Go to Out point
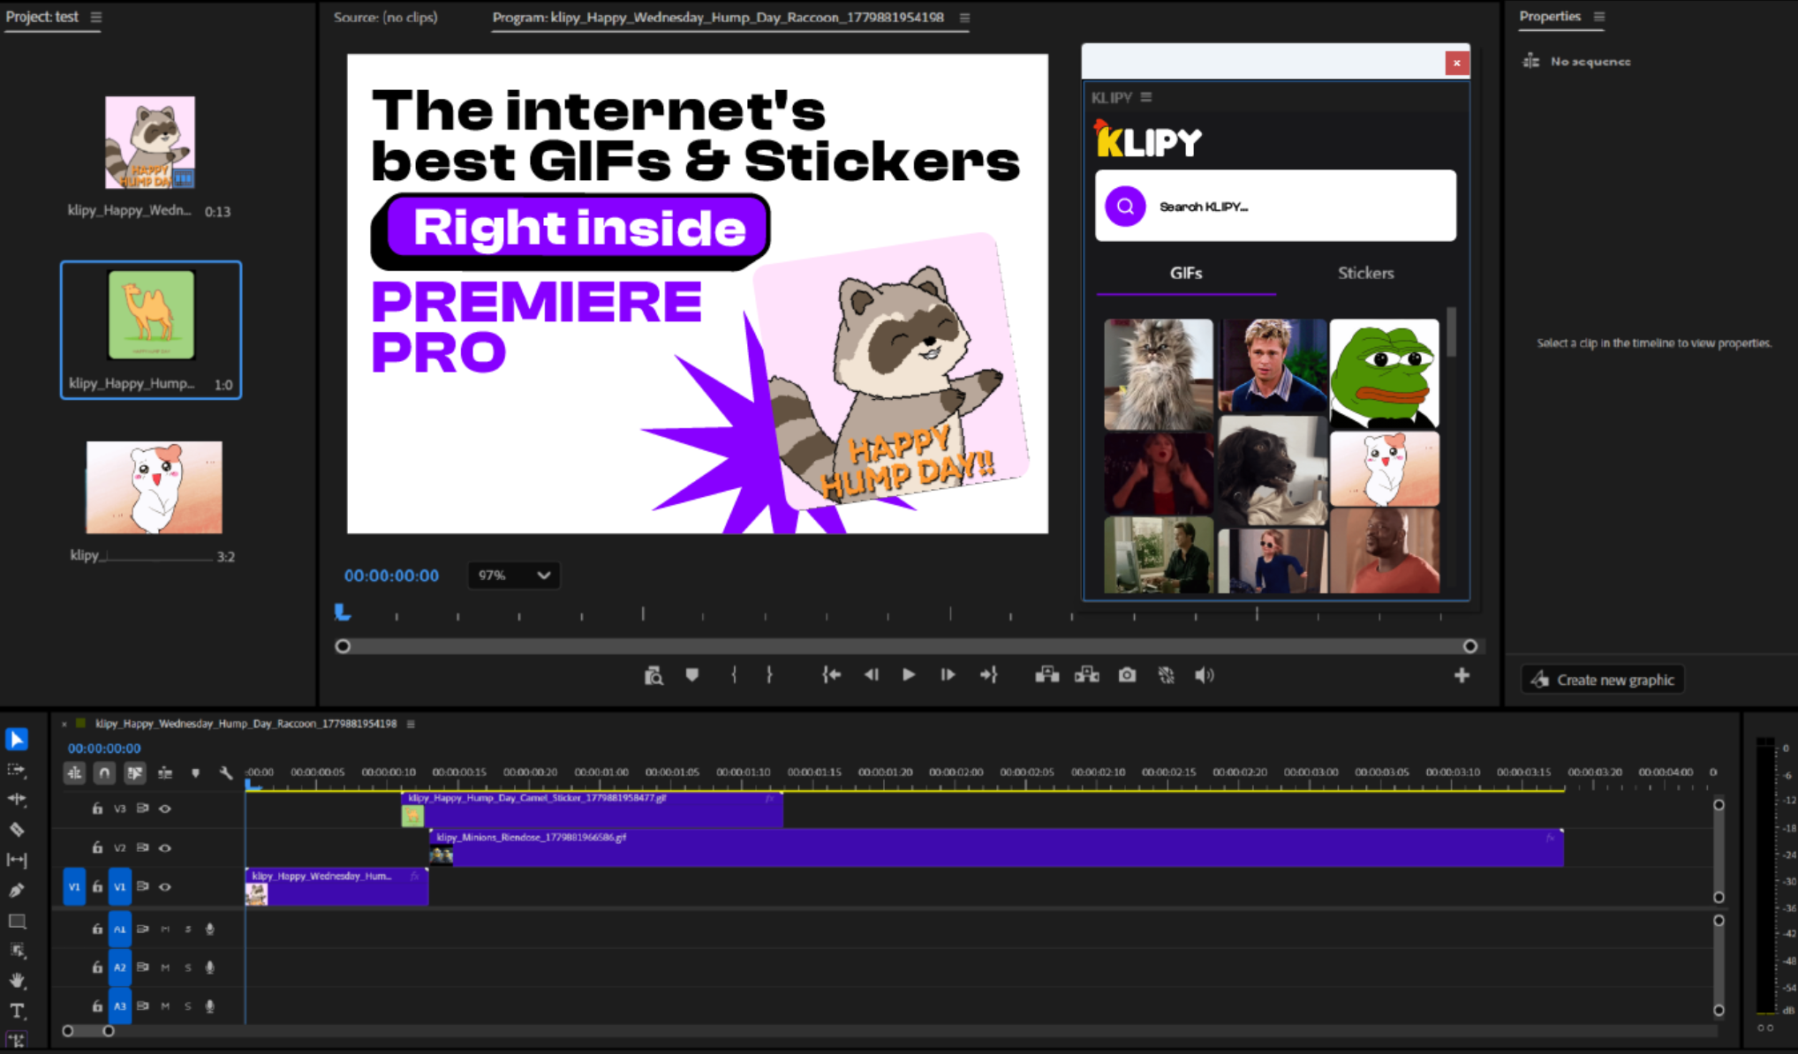Viewport: 1798px width, 1054px height. (988, 675)
